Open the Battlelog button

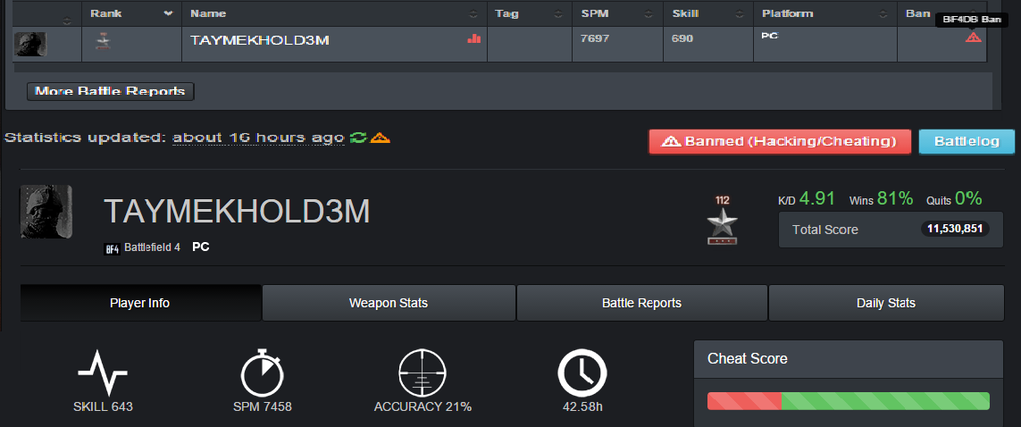click(x=967, y=141)
